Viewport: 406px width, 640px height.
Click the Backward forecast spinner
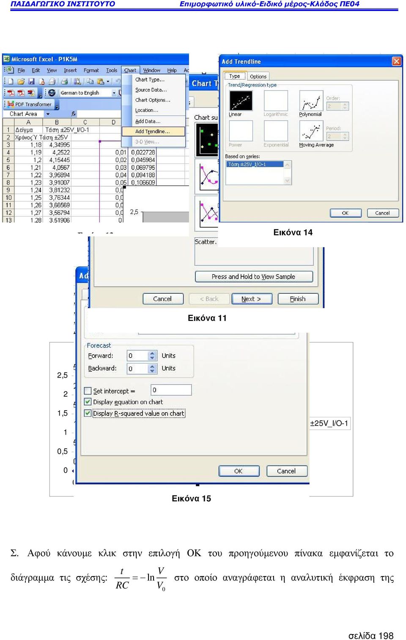[153, 368]
